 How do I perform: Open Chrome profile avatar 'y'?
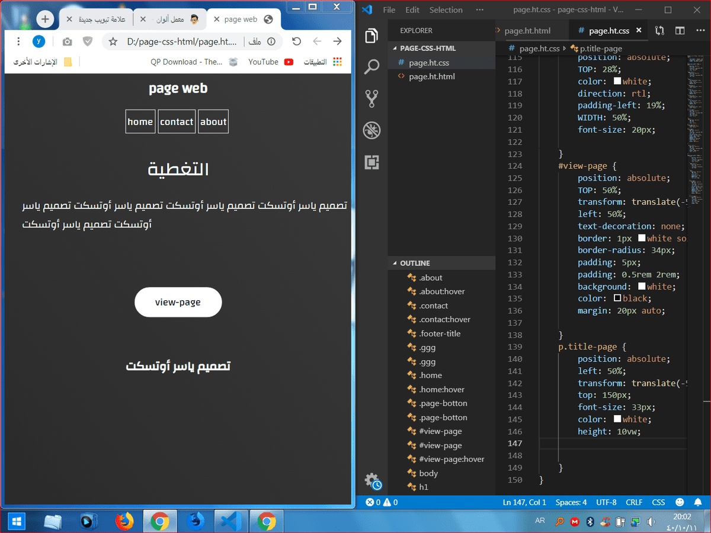39,41
